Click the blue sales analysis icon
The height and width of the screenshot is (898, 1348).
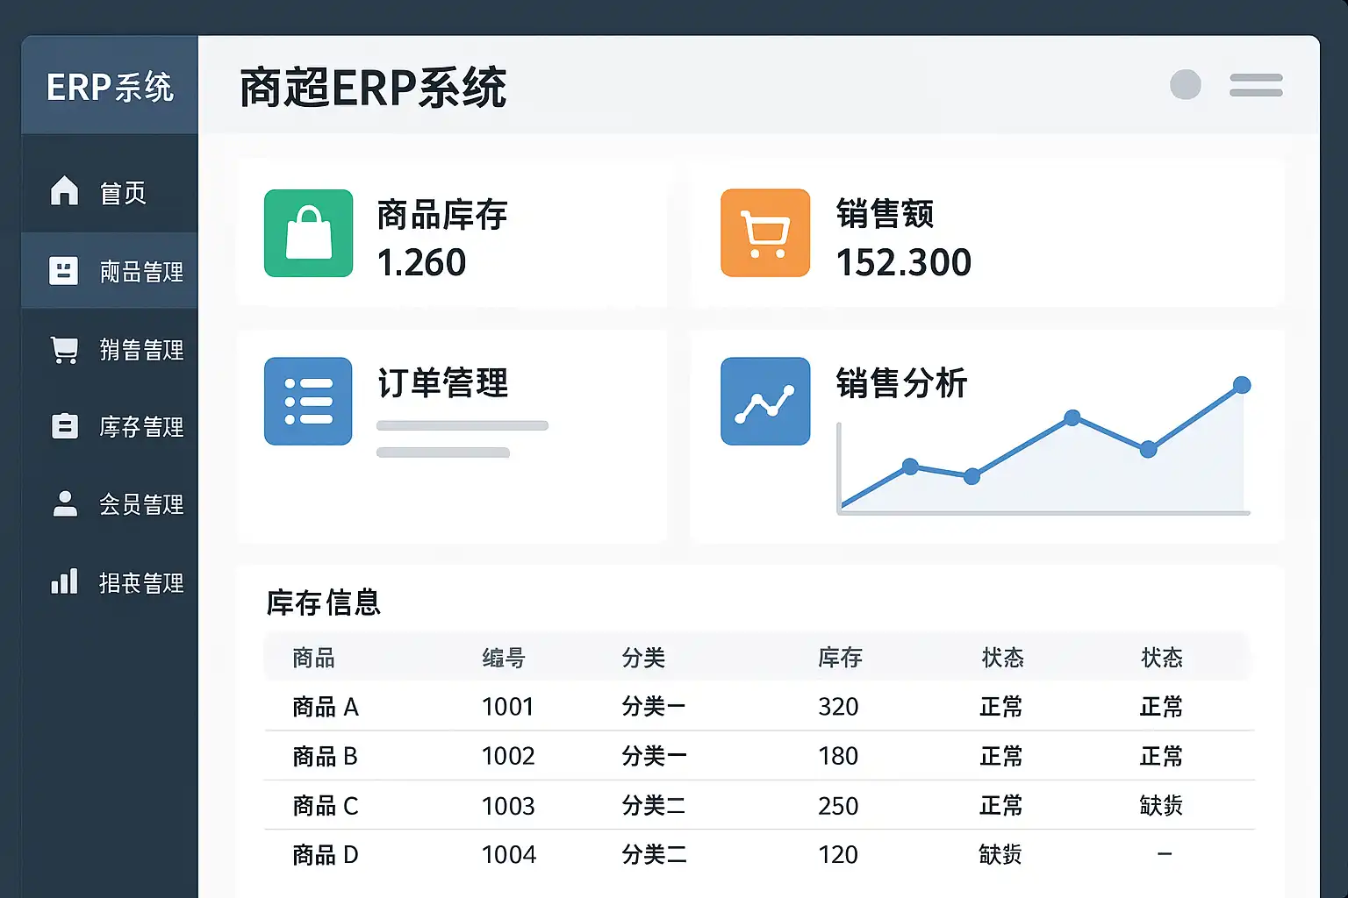(764, 401)
